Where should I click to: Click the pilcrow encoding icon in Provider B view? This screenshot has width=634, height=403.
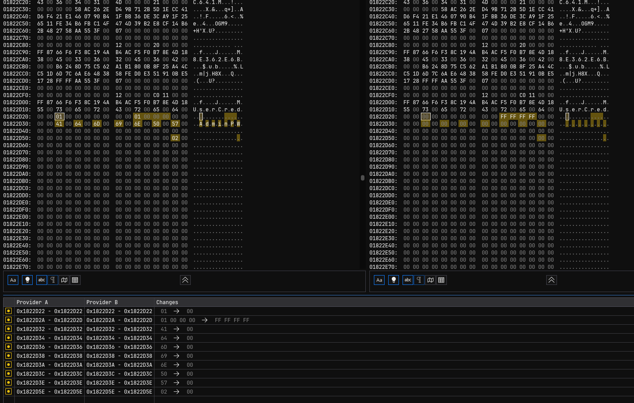point(419,280)
